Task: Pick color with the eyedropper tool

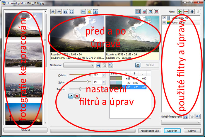Action: pos(71,96)
